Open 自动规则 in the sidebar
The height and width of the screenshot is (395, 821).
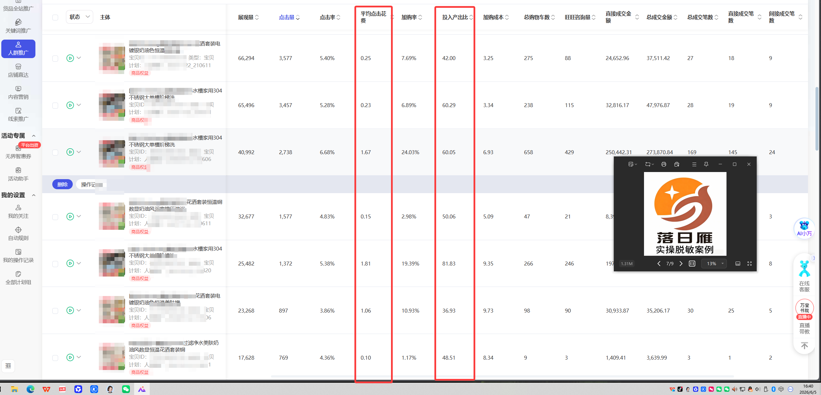tap(18, 234)
